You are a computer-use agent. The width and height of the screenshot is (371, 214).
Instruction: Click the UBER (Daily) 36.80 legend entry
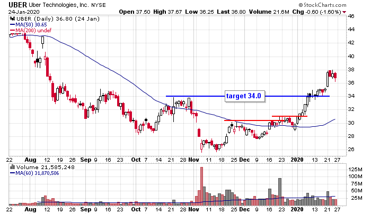(x=57, y=19)
